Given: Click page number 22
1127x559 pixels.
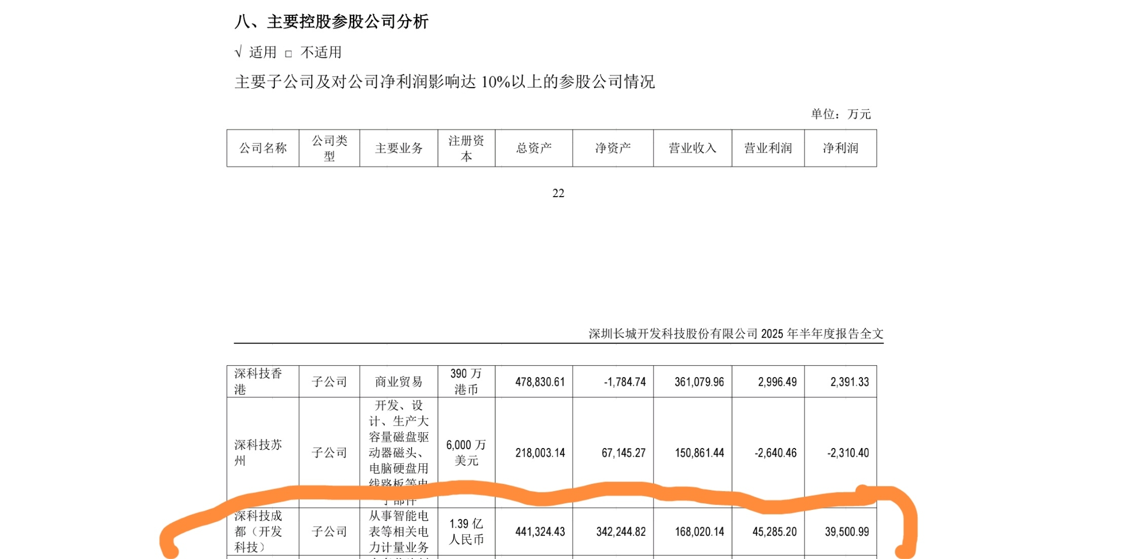Looking at the screenshot, I should coord(558,193).
